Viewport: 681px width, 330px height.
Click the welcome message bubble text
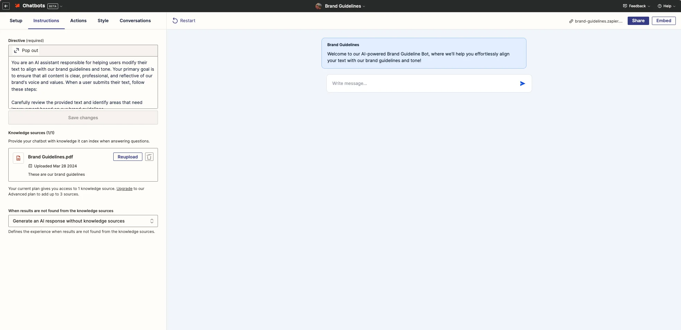tap(418, 57)
